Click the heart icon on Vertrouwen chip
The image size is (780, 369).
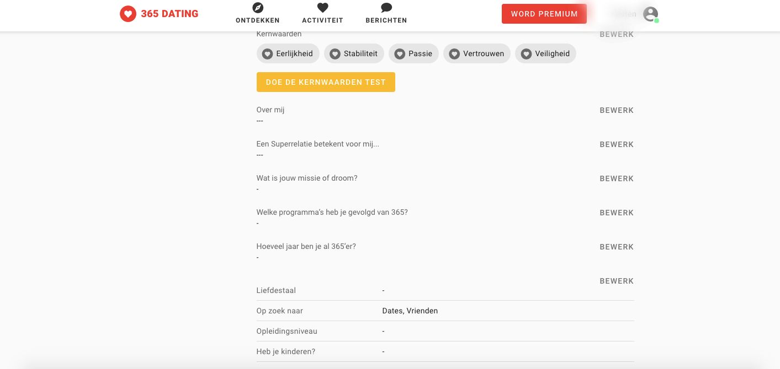[454, 54]
